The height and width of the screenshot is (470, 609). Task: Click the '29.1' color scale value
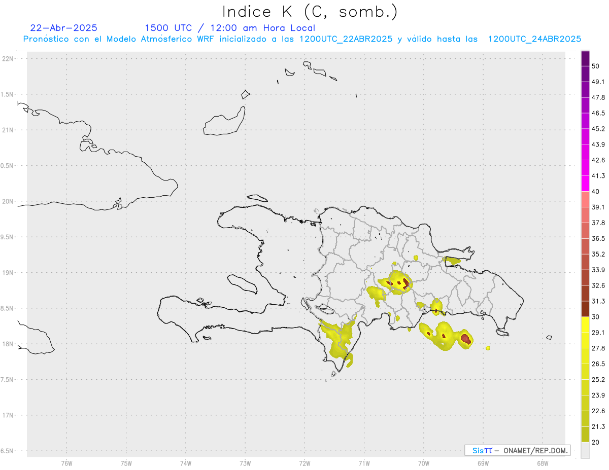pos(598,333)
